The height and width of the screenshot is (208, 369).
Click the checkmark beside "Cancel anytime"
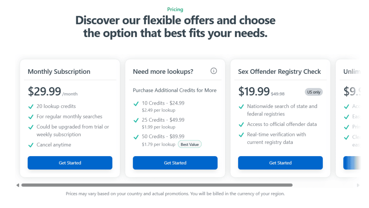pyautogui.click(x=31, y=145)
